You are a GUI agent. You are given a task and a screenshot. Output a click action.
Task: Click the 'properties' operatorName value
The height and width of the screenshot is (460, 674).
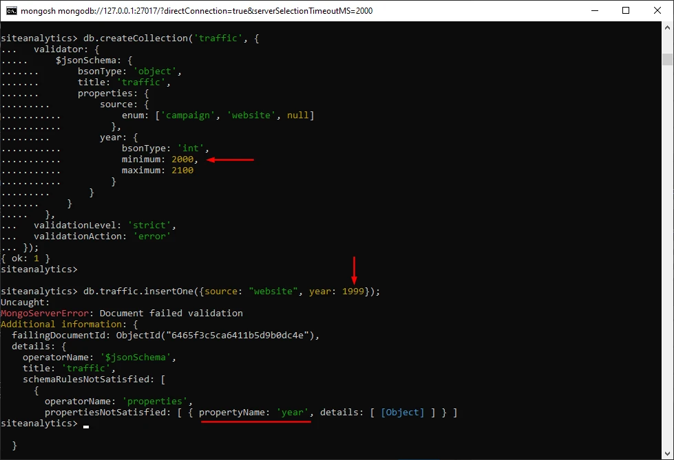tap(154, 401)
